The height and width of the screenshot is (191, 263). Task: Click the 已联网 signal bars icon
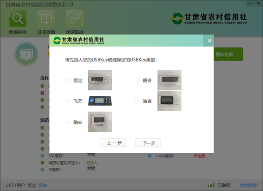(211, 185)
